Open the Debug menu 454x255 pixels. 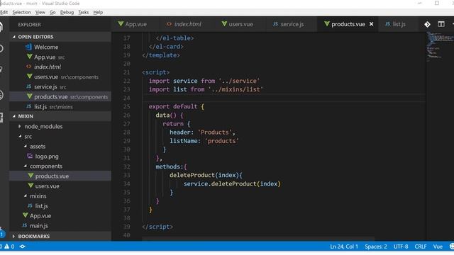coord(67,12)
